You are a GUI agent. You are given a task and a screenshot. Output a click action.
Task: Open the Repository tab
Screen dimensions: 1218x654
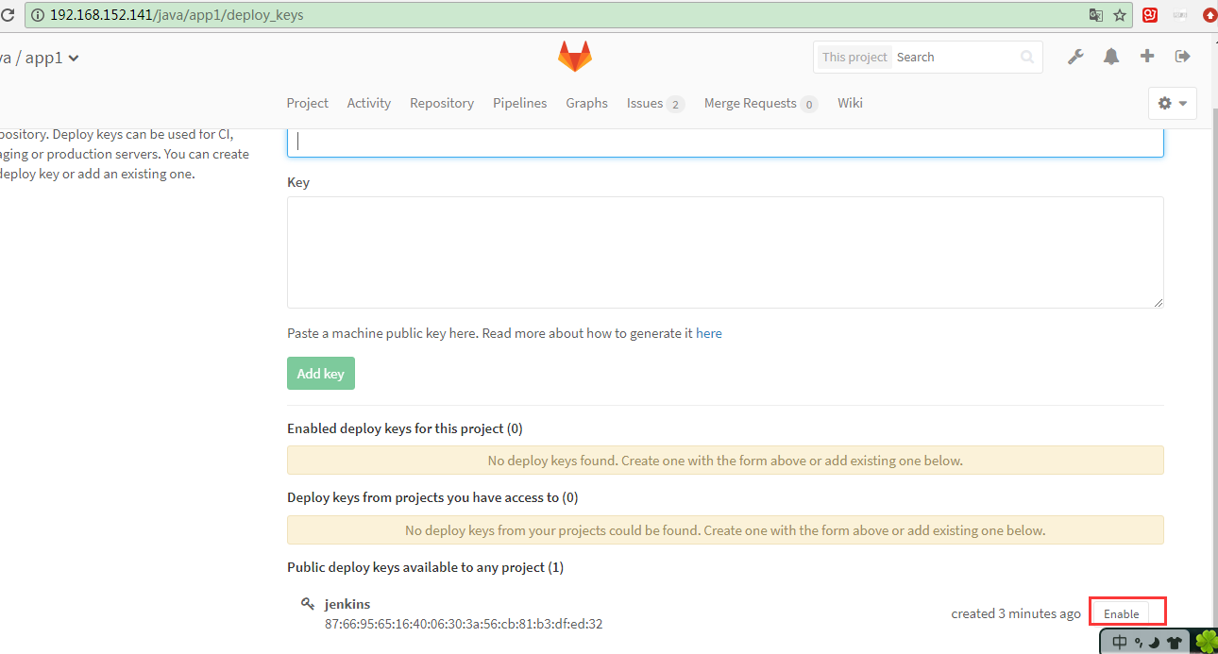[x=442, y=103]
